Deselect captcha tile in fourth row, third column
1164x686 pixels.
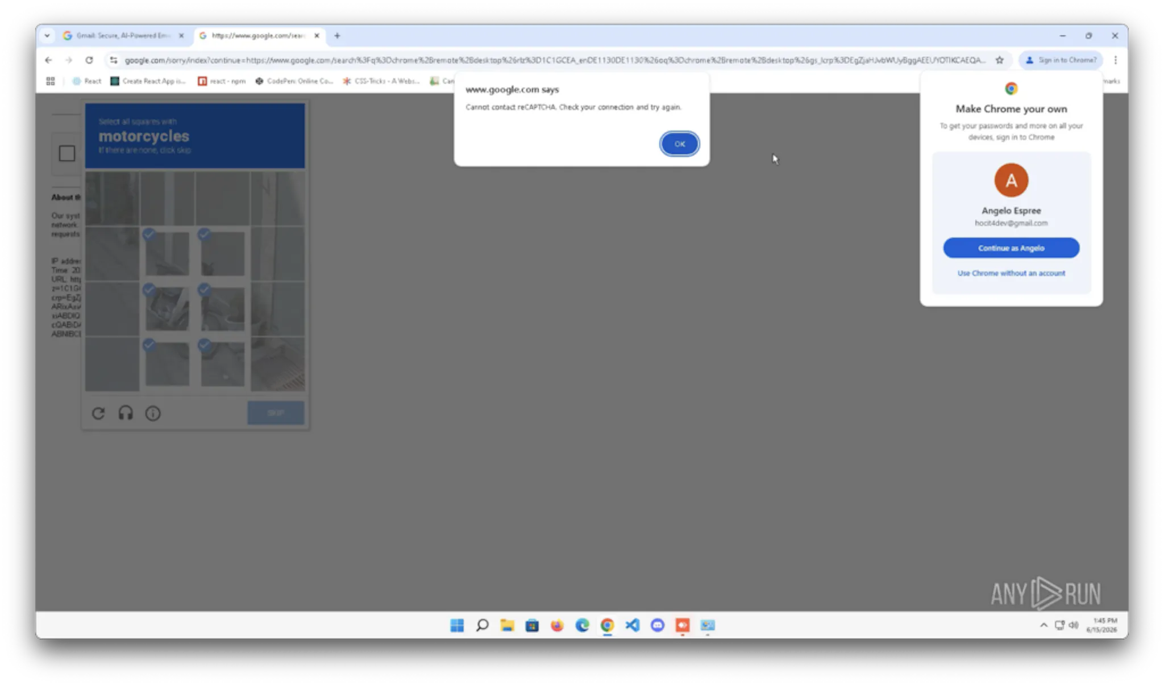[x=222, y=364]
